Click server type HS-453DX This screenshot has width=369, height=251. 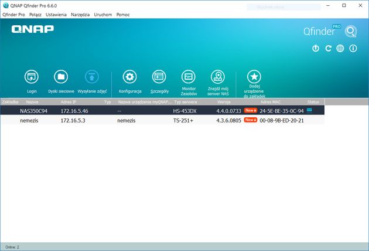(x=184, y=111)
